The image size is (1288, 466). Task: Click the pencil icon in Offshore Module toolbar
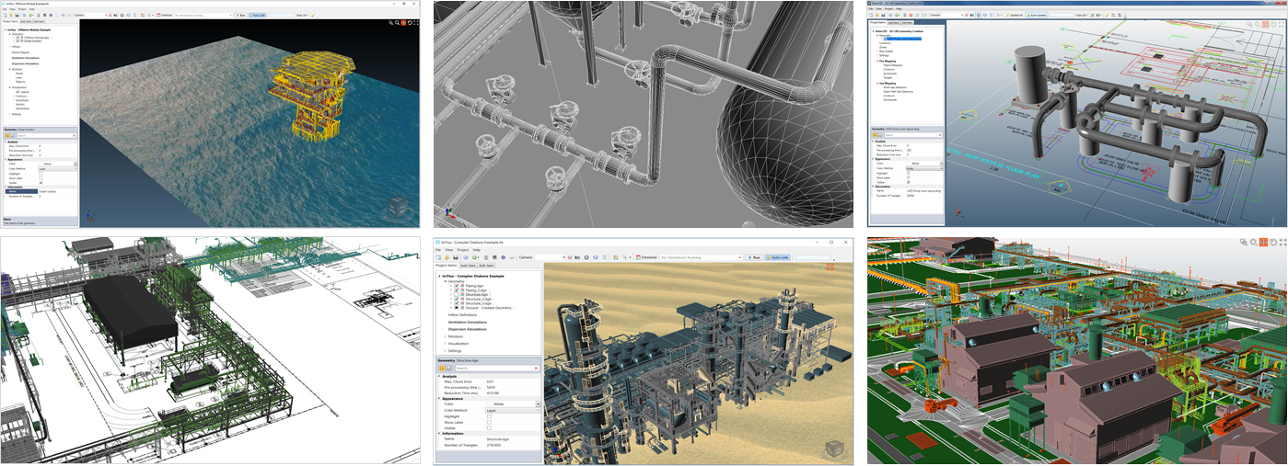pos(313,16)
